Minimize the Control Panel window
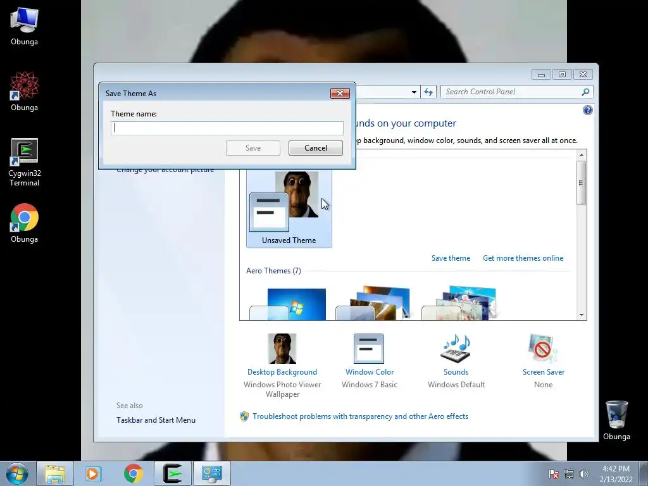The width and height of the screenshot is (648, 486). click(541, 75)
